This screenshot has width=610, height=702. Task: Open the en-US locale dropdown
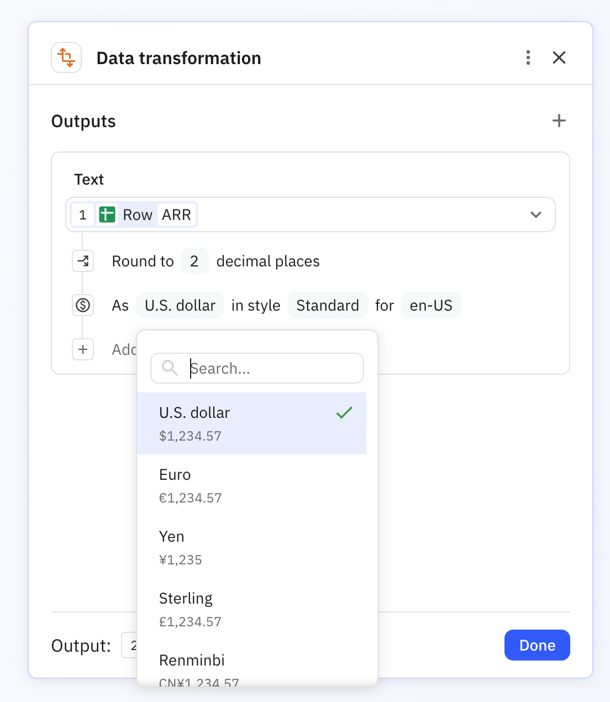click(431, 305)
